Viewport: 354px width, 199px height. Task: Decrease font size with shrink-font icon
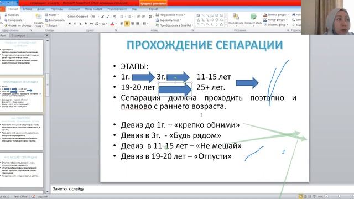coord(108,17)
